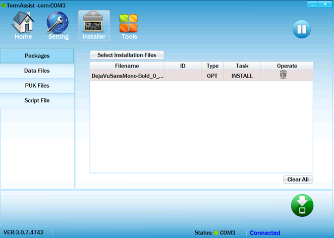Select the Packages tab
The image size is (334, 238).
tap(37, 55)
